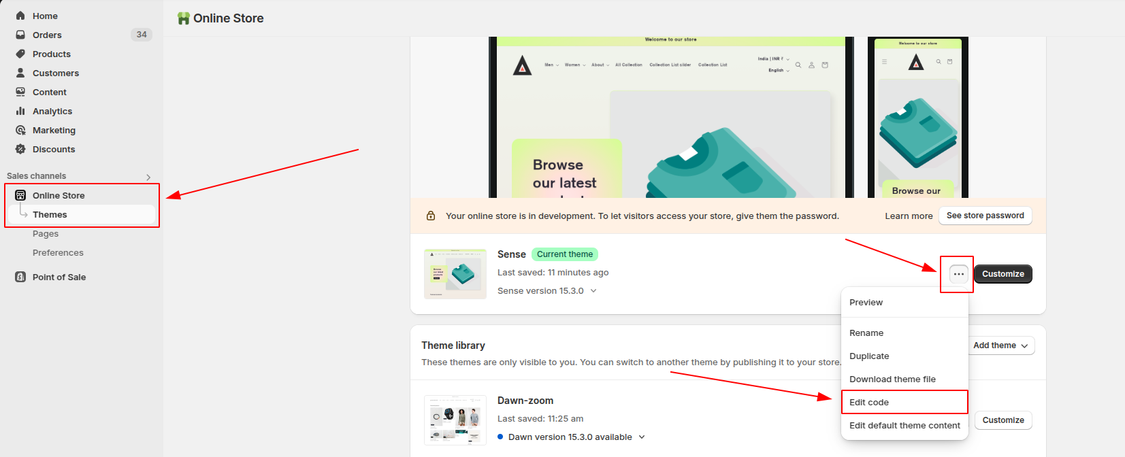Click the lock icon in development banner
This screenshot has width=1125, height=457.
pos(431,216)
